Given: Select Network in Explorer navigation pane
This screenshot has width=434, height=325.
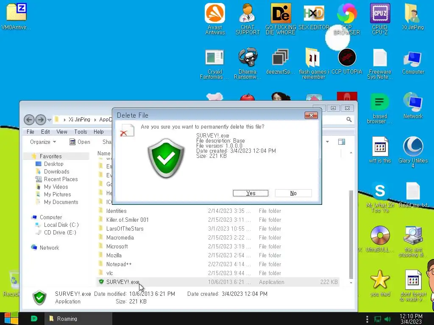Looking at the screenshot, I should [49, 248].
